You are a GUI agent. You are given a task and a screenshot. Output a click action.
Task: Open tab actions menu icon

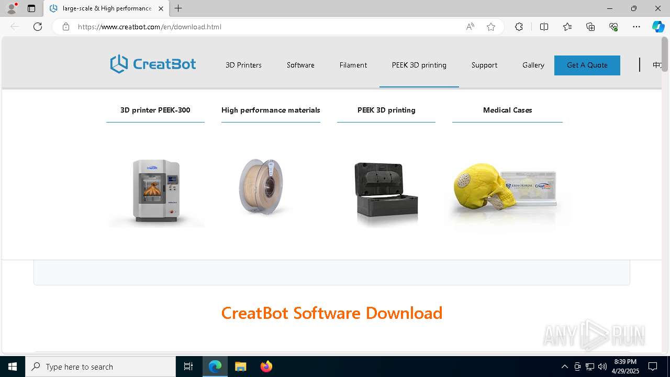pyautogui.click(x=31, y=8)
